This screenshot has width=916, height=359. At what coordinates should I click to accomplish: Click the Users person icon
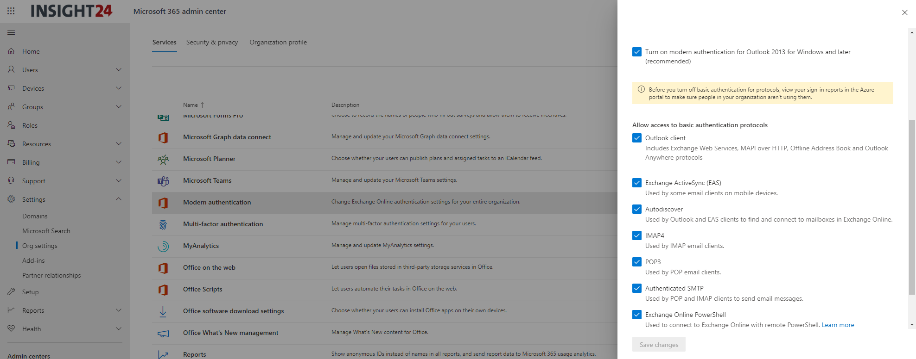[x=11, y=69]
